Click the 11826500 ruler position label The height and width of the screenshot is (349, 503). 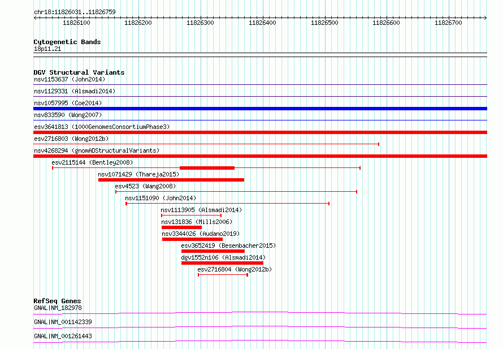point(324,23)
